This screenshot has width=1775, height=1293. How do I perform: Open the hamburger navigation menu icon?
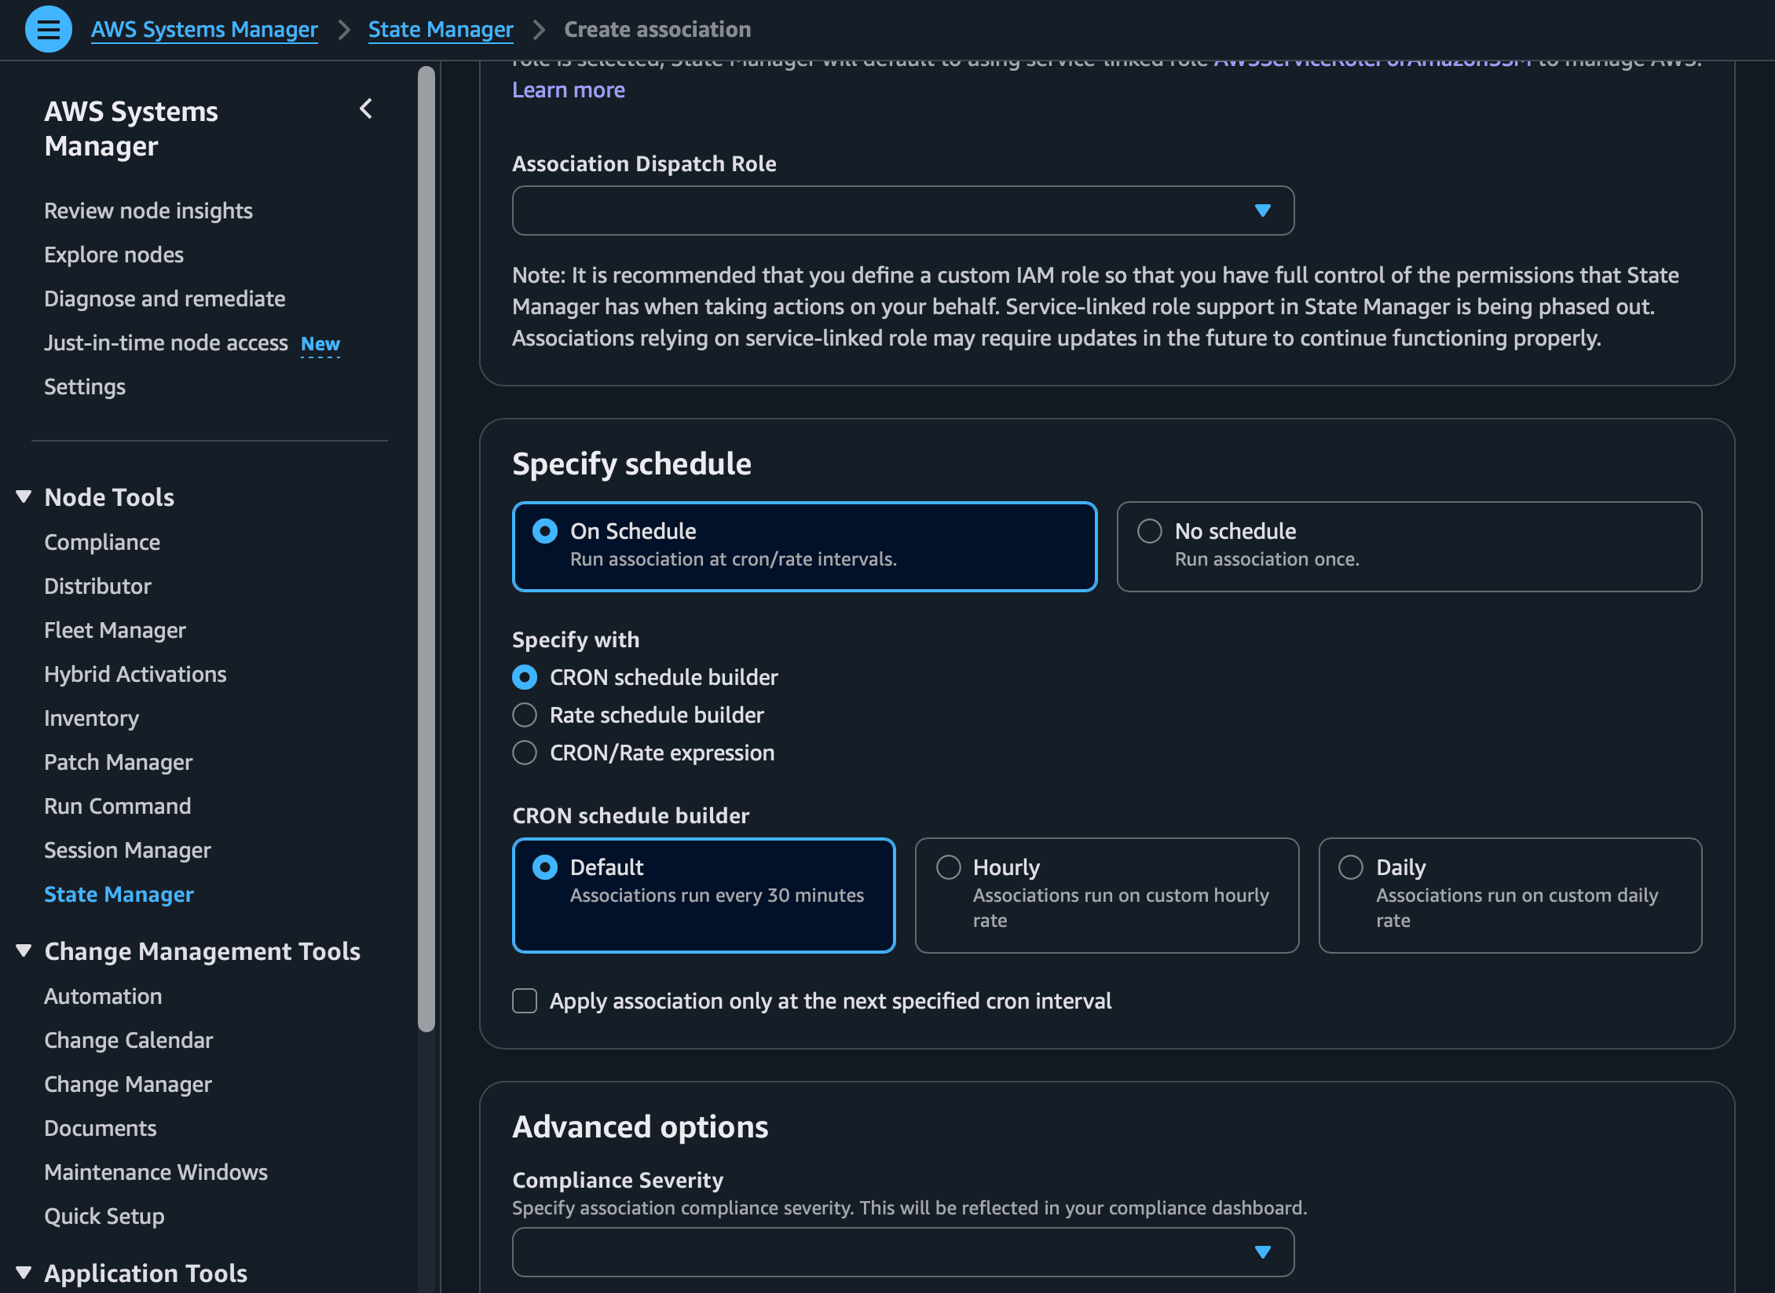tap(49, 29)
